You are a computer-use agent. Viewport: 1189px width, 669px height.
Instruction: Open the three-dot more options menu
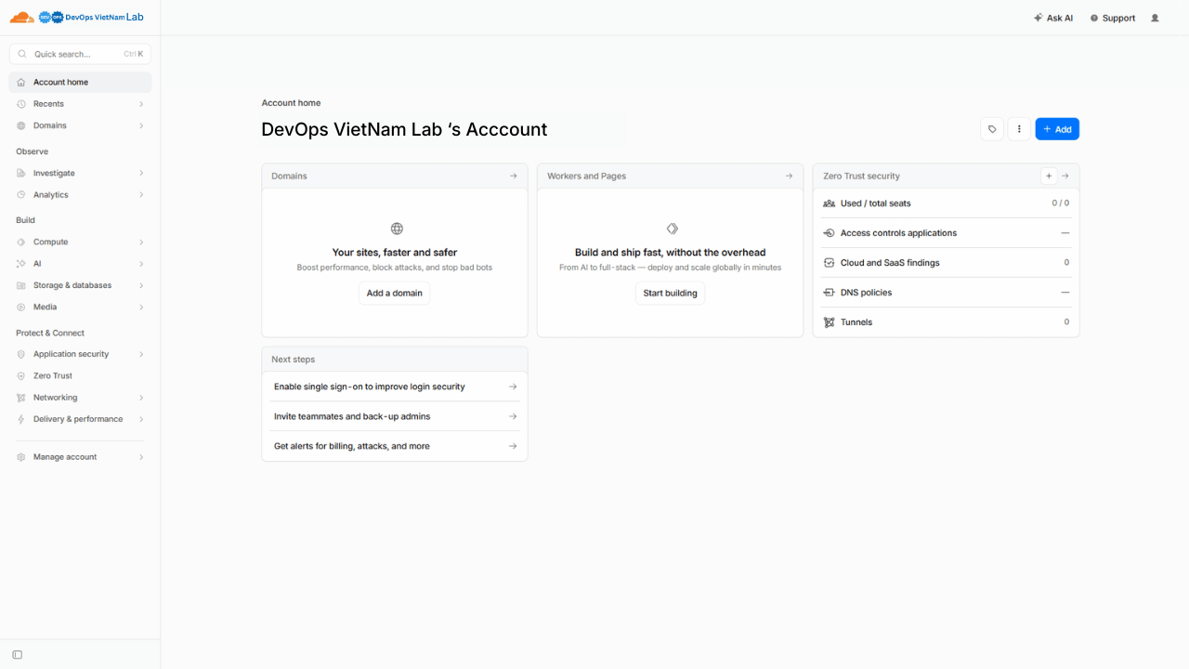(x=1019, y=129)
